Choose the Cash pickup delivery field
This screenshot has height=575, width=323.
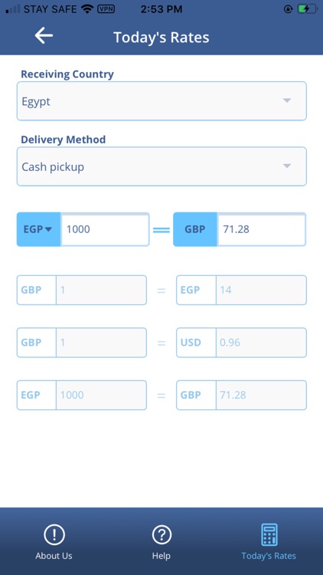point(161,166)
